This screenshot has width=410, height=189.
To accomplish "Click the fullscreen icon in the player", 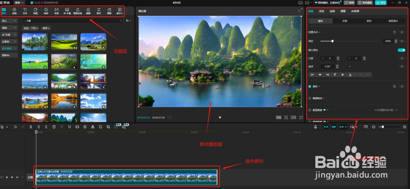I will 301,117.
